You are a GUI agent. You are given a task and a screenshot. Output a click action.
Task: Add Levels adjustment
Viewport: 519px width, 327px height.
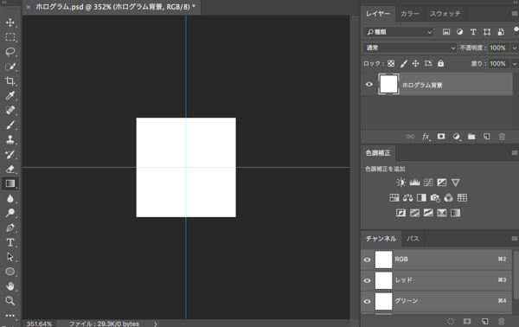coord(414,183)
